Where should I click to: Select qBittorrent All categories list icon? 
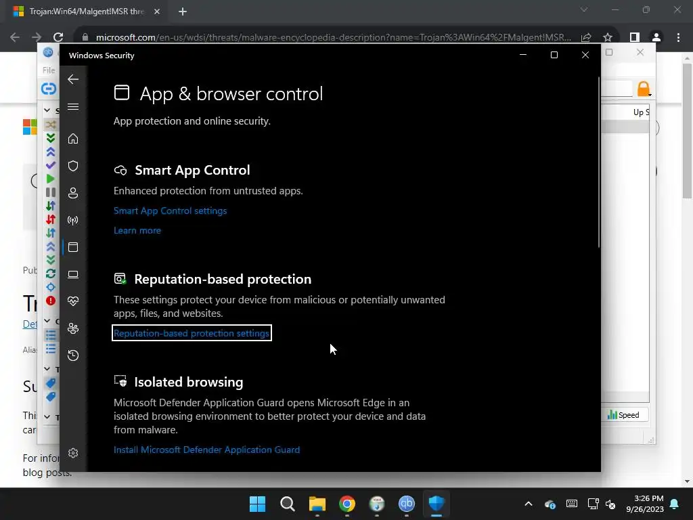point(51,334)
